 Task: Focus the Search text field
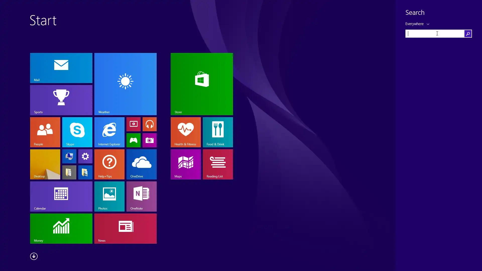tap(434, 34)
